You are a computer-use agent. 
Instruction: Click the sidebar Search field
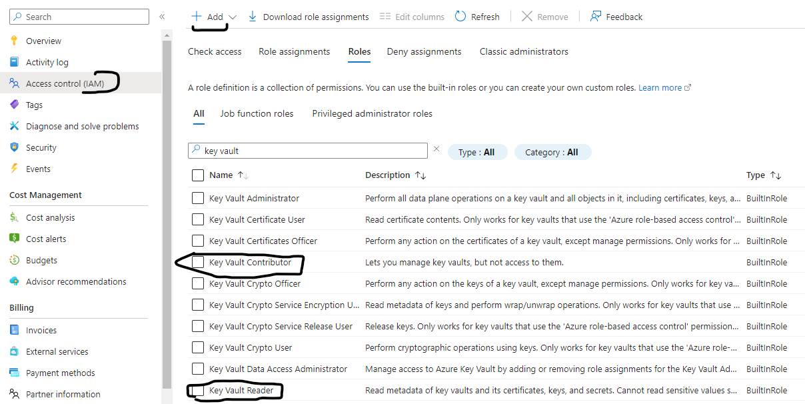79,17
